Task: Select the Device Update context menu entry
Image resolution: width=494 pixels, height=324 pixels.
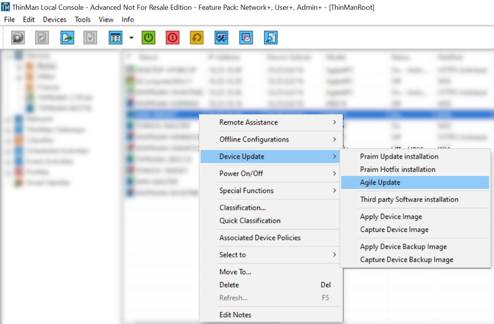Action: click(271, 157)
